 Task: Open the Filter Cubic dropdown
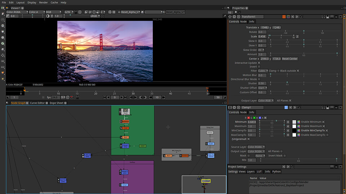262,71
